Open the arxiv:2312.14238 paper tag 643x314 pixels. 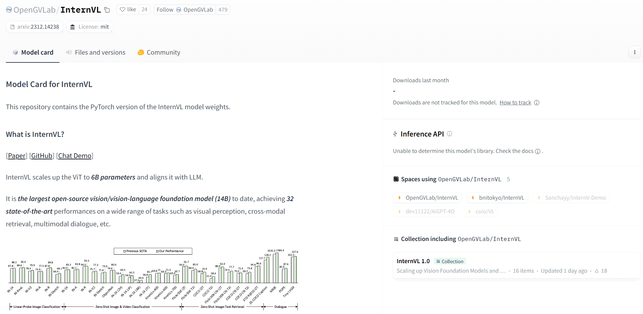coord(35,27)
